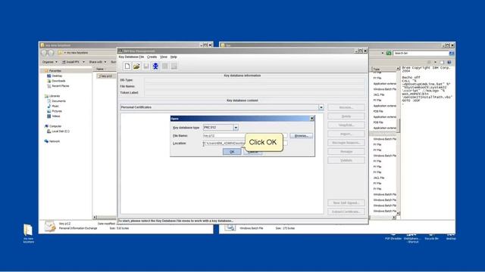The image size is (485, 272).
Task: Open the Create menu
Action: pos(152,57)
